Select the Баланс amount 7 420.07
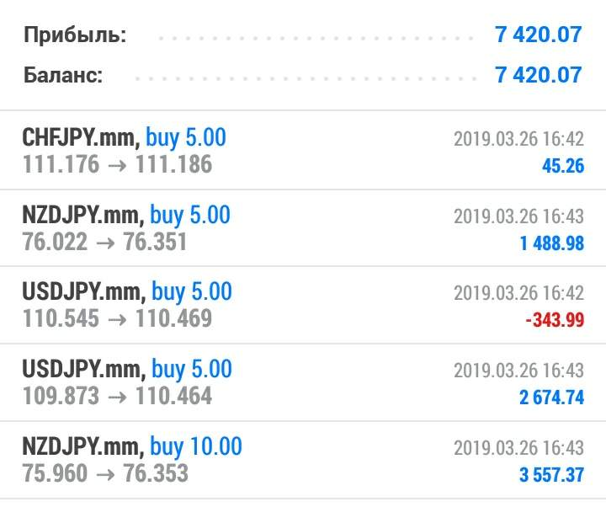606x523 pixels. 539,75
